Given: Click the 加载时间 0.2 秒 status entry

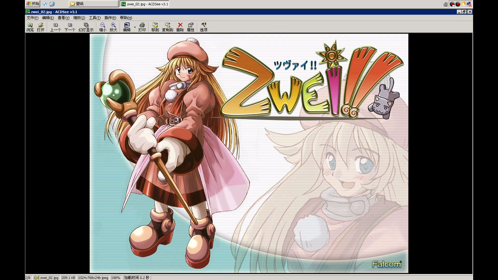Looking at the screenshot, I should click(x=137, y=278).
